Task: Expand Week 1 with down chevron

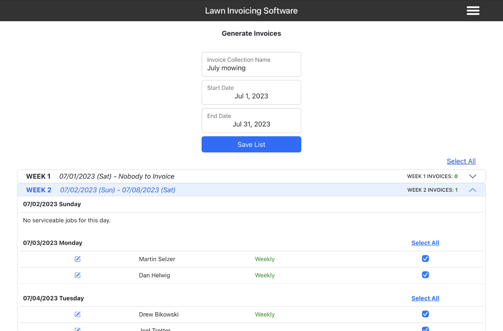Action: coord(472,176)
